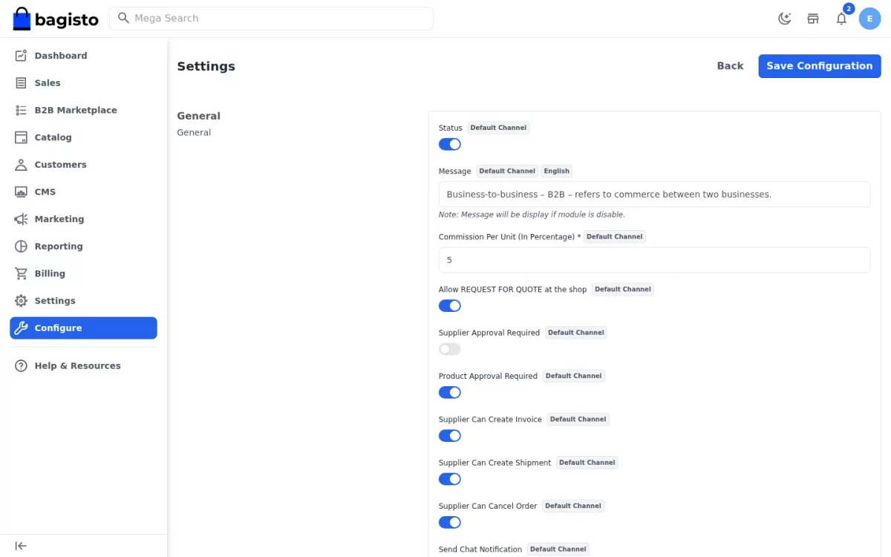Click the Sales sidebar icon
This screenshot has width=891, height=557.
(21, 83)
